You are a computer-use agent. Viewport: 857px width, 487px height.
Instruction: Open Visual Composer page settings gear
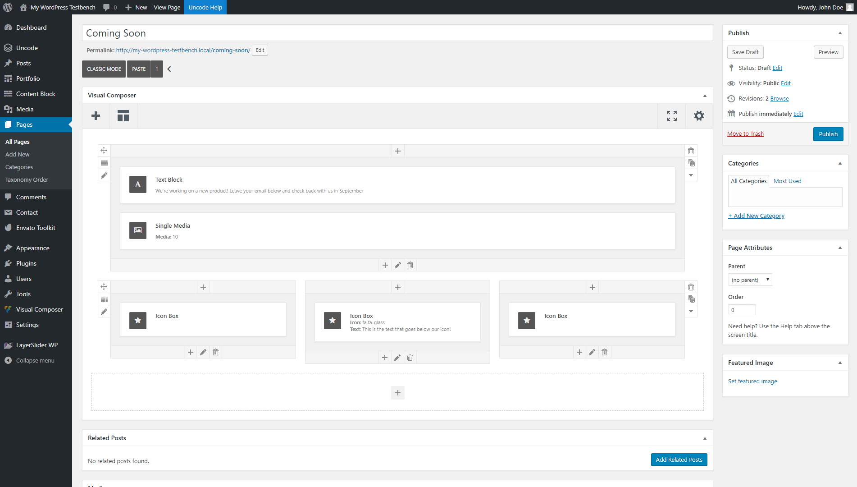click(699, 116)
